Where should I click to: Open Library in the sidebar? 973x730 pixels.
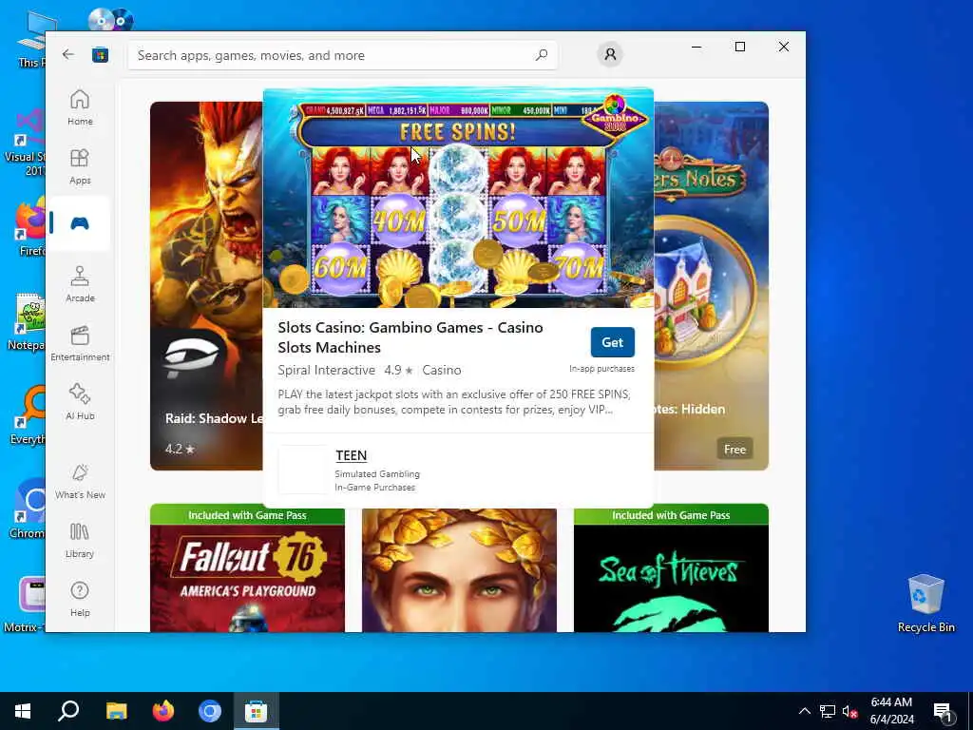click(80, 540)
